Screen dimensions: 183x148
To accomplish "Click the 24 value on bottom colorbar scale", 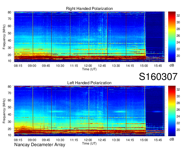I will point(178,116).
